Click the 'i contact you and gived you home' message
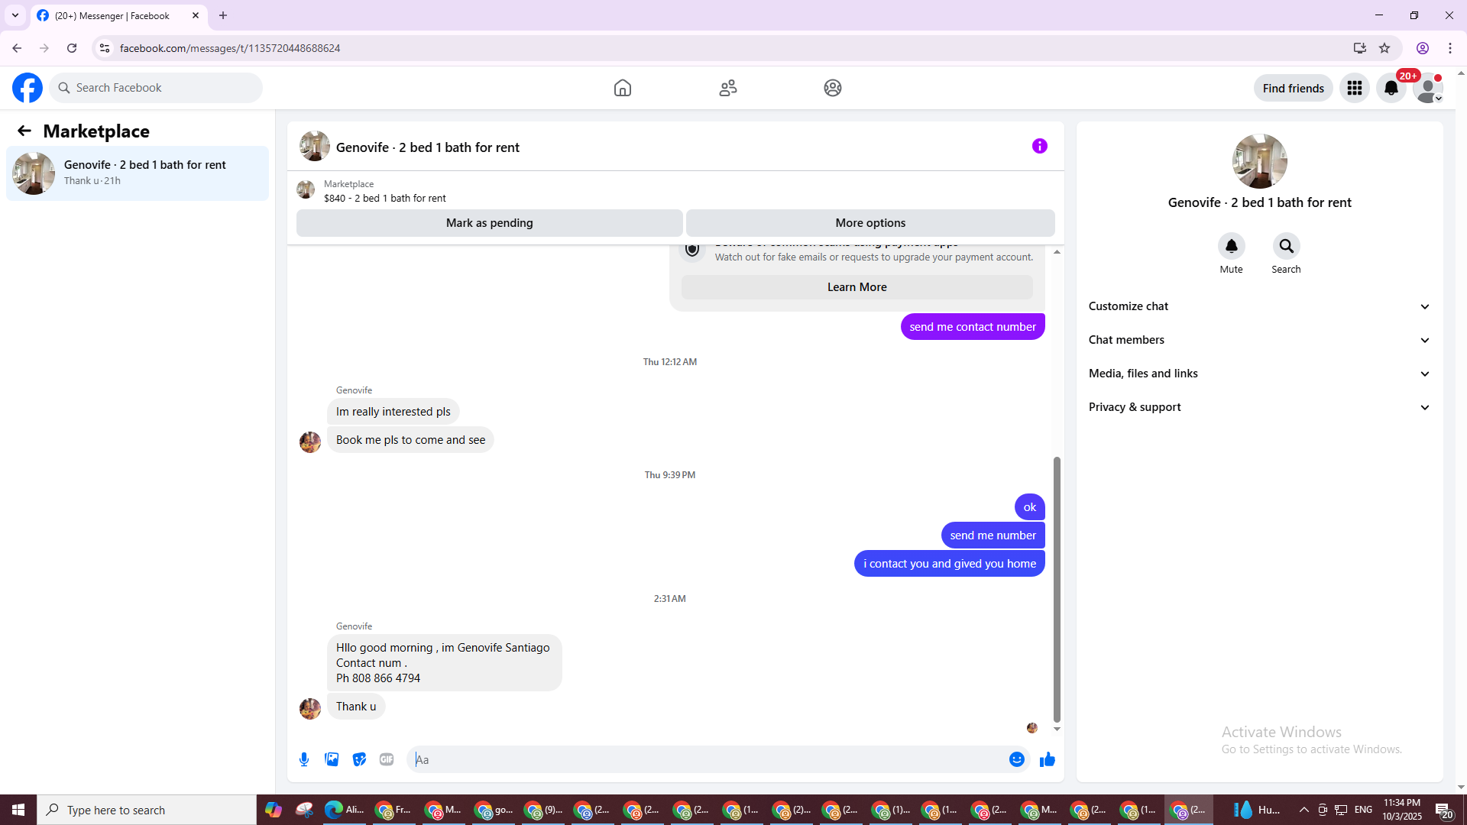The width and height of the screenshot is (1467, 825). coord(950,564)
